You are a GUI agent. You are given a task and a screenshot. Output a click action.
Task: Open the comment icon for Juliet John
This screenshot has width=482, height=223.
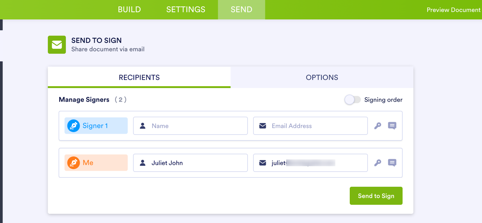(392, 163)
